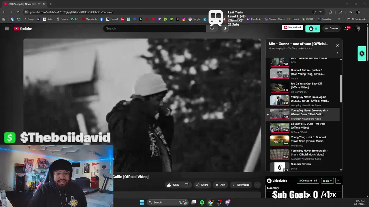The image size is (369, 207).
Task: Open the Mix playlist three-dot options menu
Action: point(337,54)
